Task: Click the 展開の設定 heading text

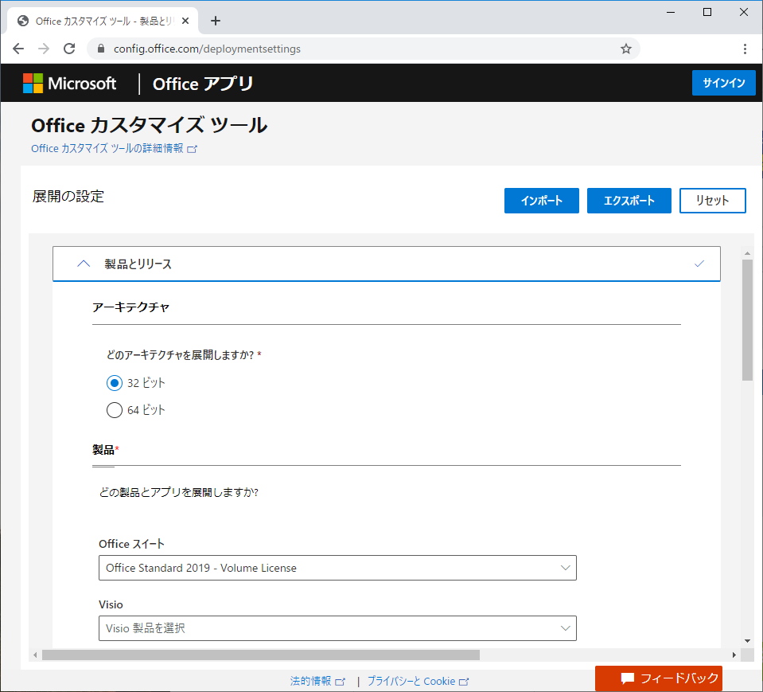Action: [x=68, y=196]
